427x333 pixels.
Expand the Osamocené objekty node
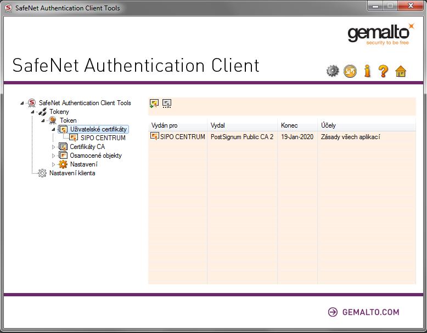click(x=53, y=156)
